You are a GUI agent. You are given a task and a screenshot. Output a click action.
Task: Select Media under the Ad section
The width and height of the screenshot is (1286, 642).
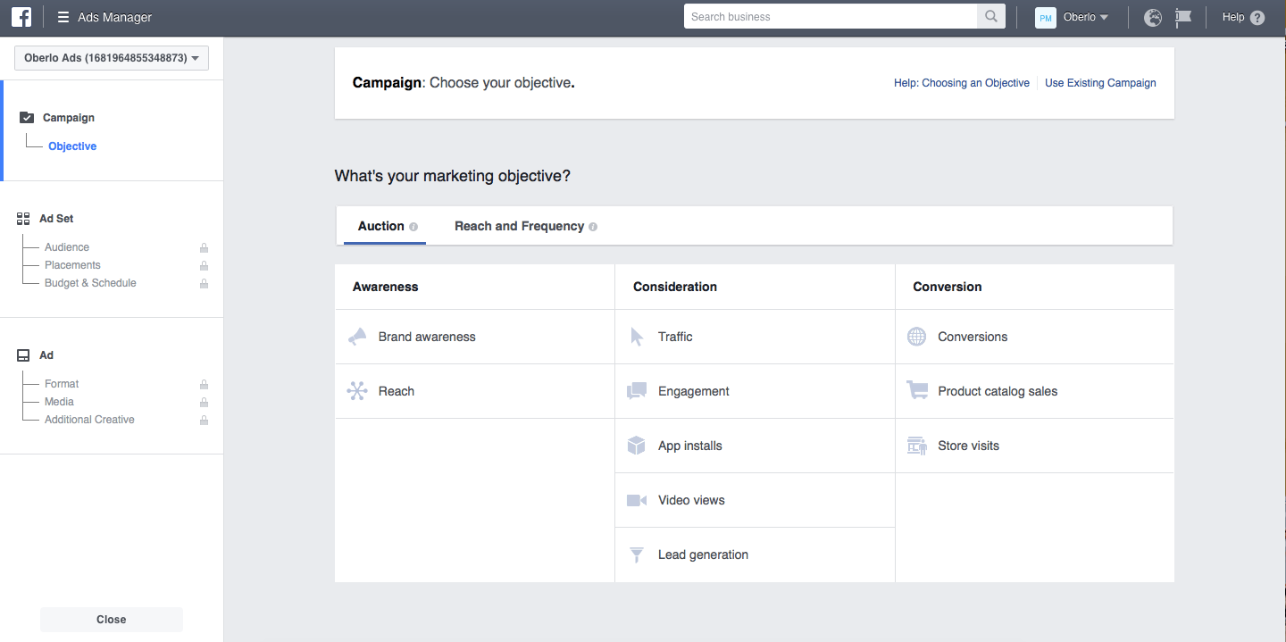pos(59,402)
